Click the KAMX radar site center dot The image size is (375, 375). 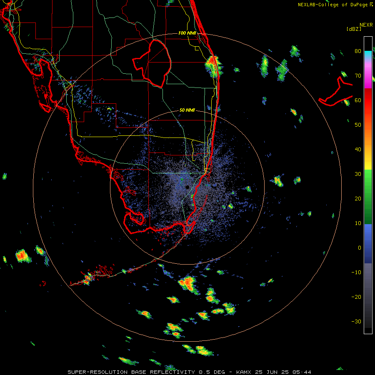pyautogui.click(x=187, y=187)
